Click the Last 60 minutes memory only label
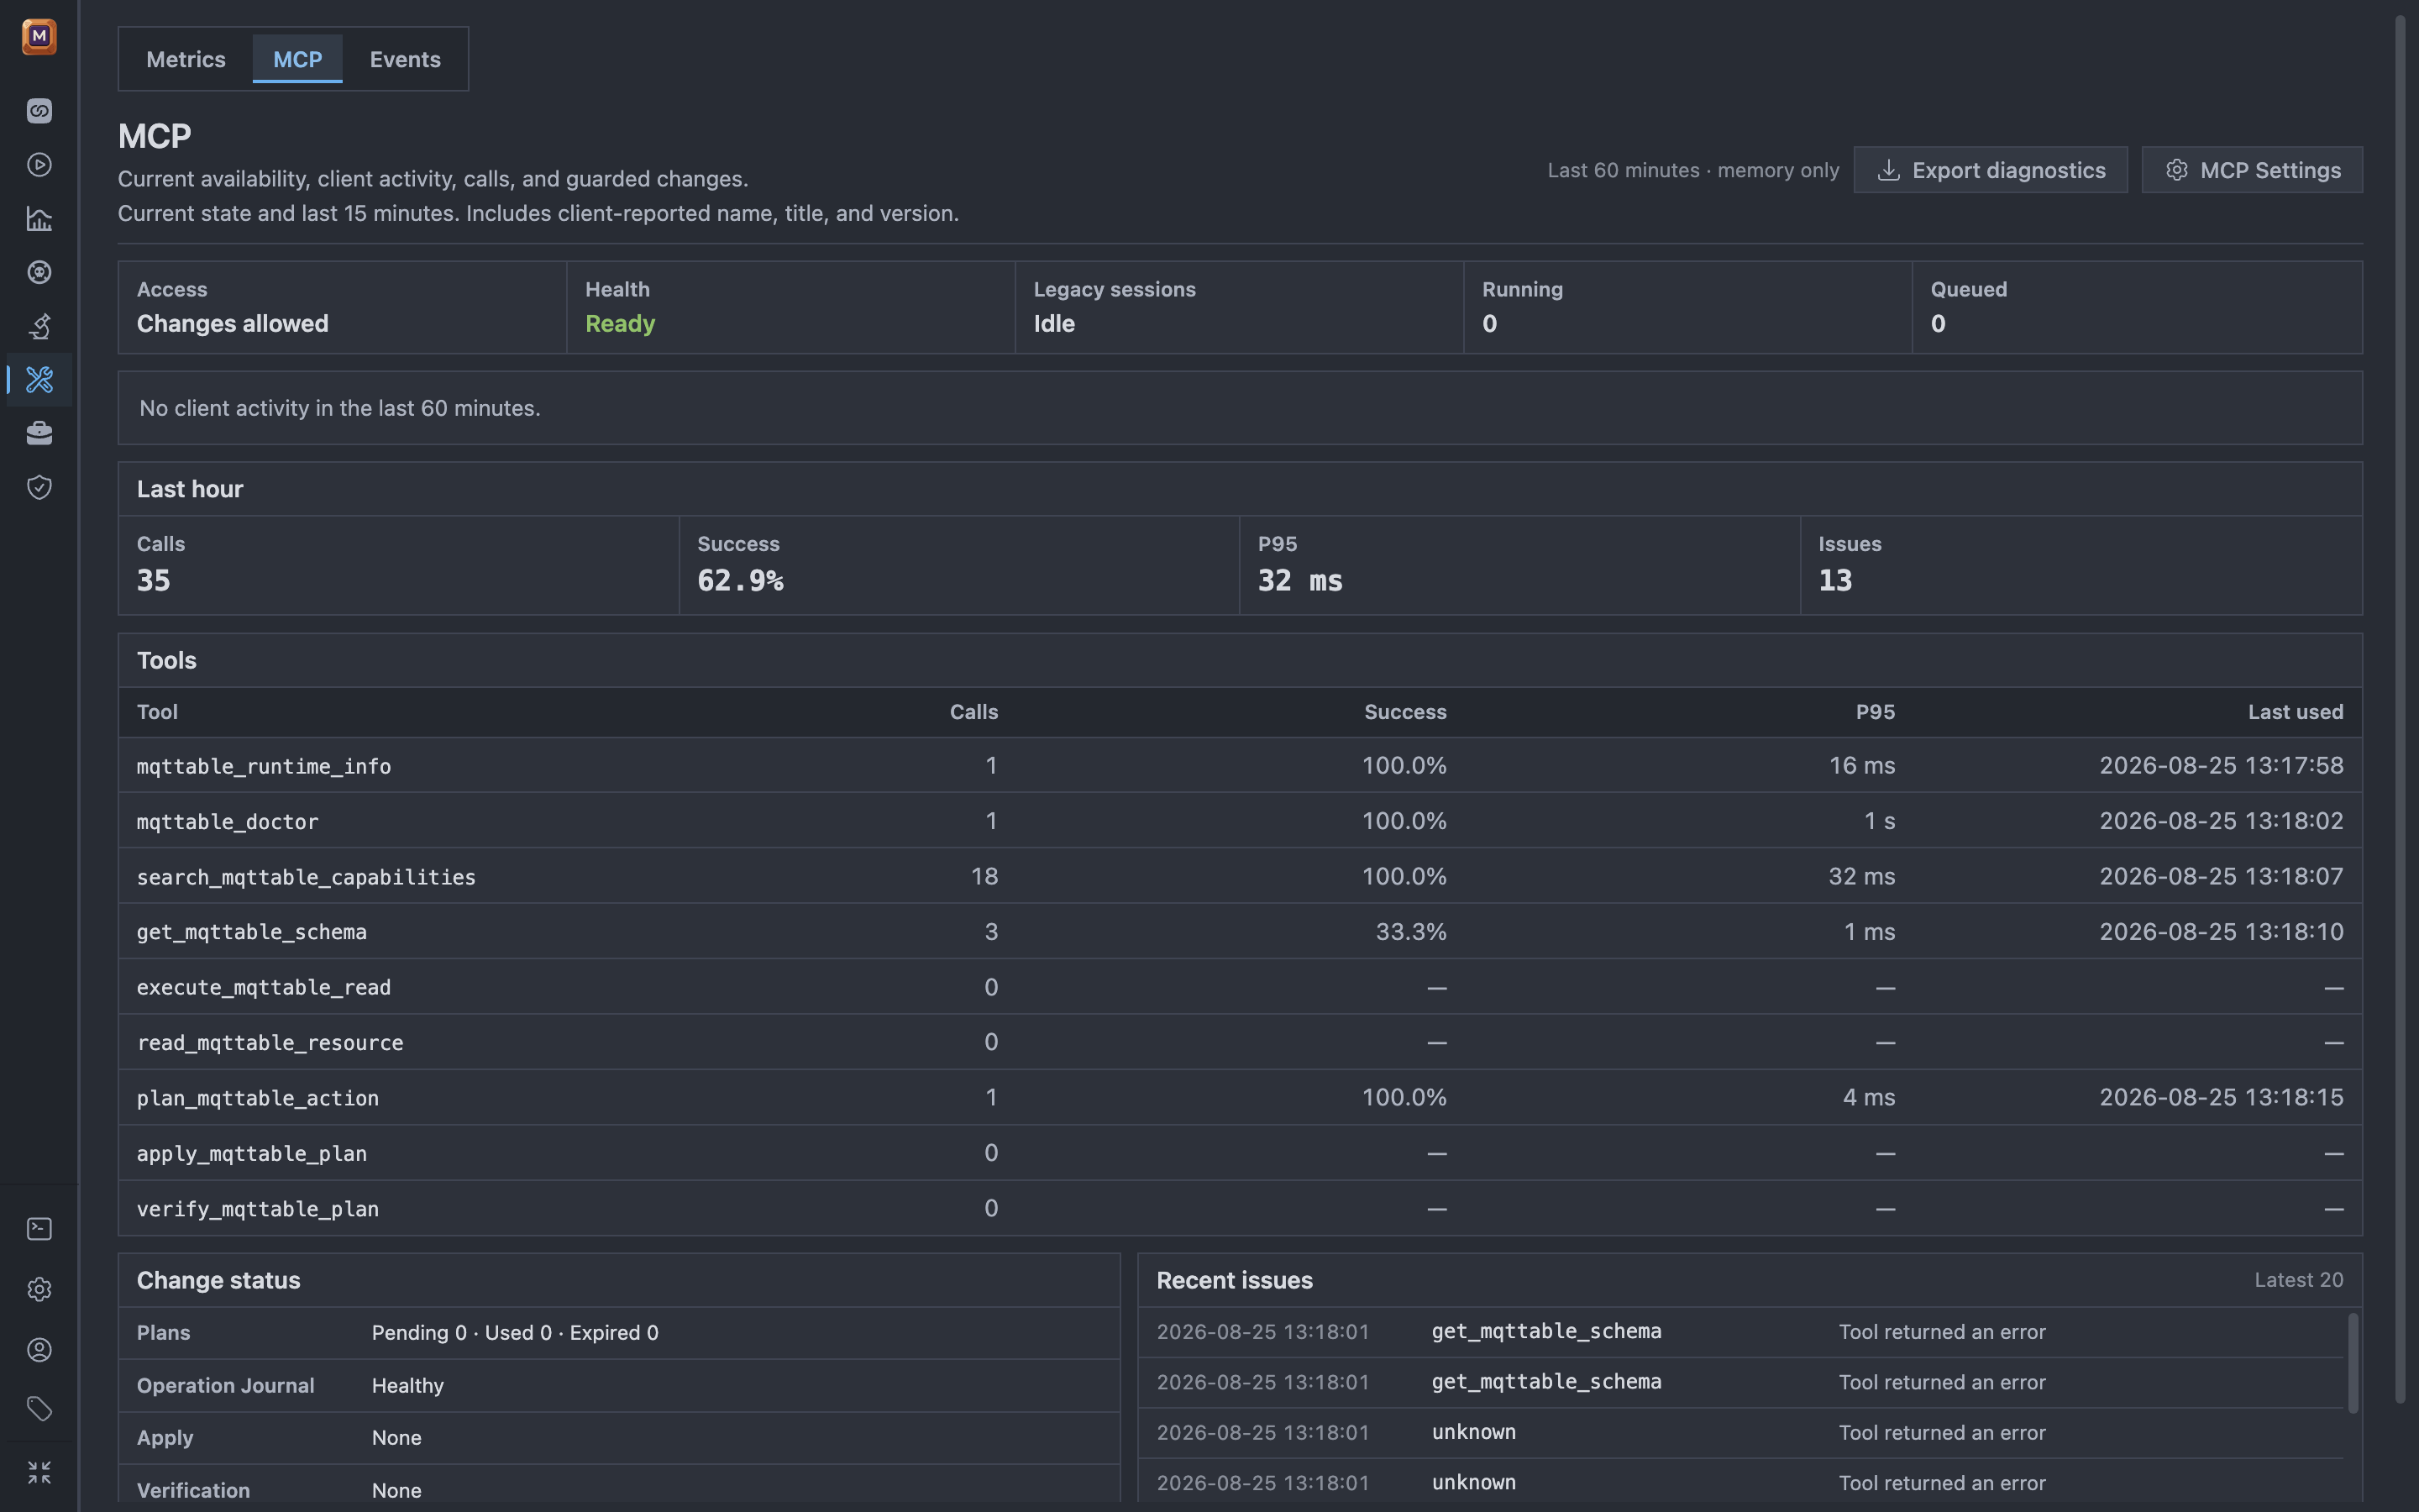This screenshot has width=2419, height=1512. 1693,170
